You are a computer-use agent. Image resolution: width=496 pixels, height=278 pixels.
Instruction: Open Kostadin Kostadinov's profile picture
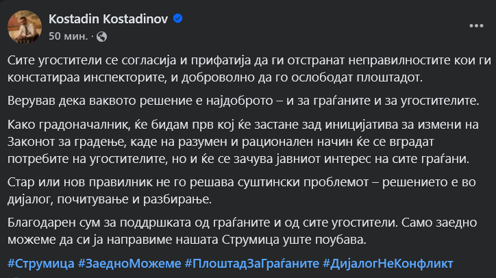coord(22,26)
